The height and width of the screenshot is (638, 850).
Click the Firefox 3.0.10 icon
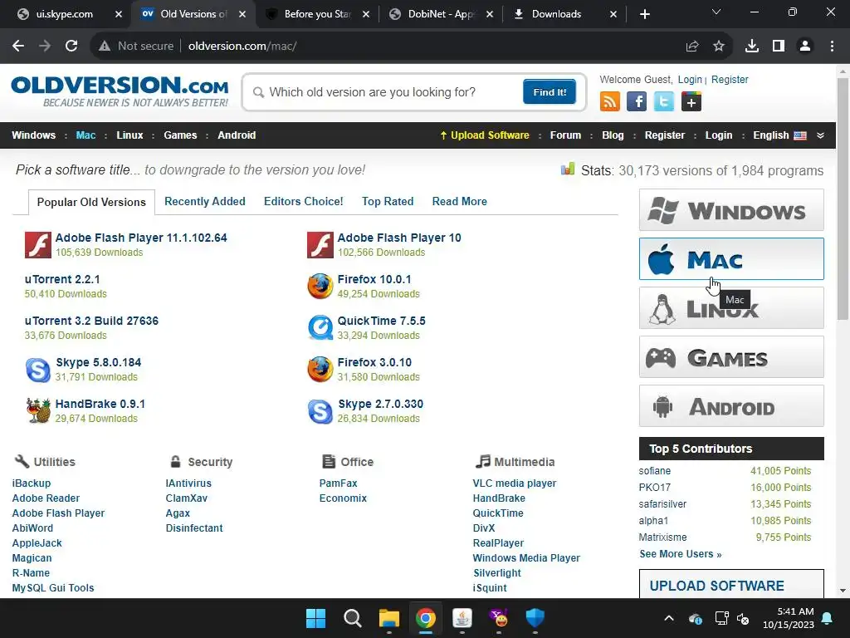pos(320,370)
